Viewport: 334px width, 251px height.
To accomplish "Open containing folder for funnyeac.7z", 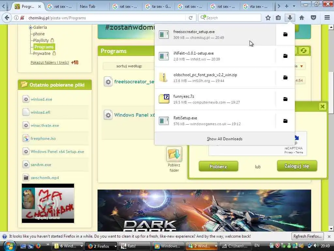I will point(285,99).
